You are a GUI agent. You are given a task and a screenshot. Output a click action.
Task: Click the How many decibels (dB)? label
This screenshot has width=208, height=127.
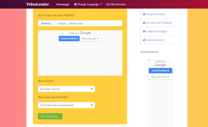tap(53, 97)
